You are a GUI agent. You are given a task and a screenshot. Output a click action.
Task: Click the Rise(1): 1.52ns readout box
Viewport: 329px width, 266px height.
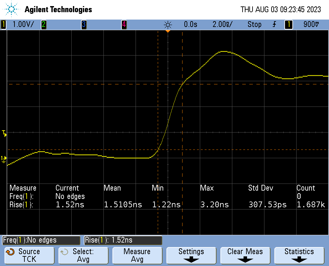123,240
